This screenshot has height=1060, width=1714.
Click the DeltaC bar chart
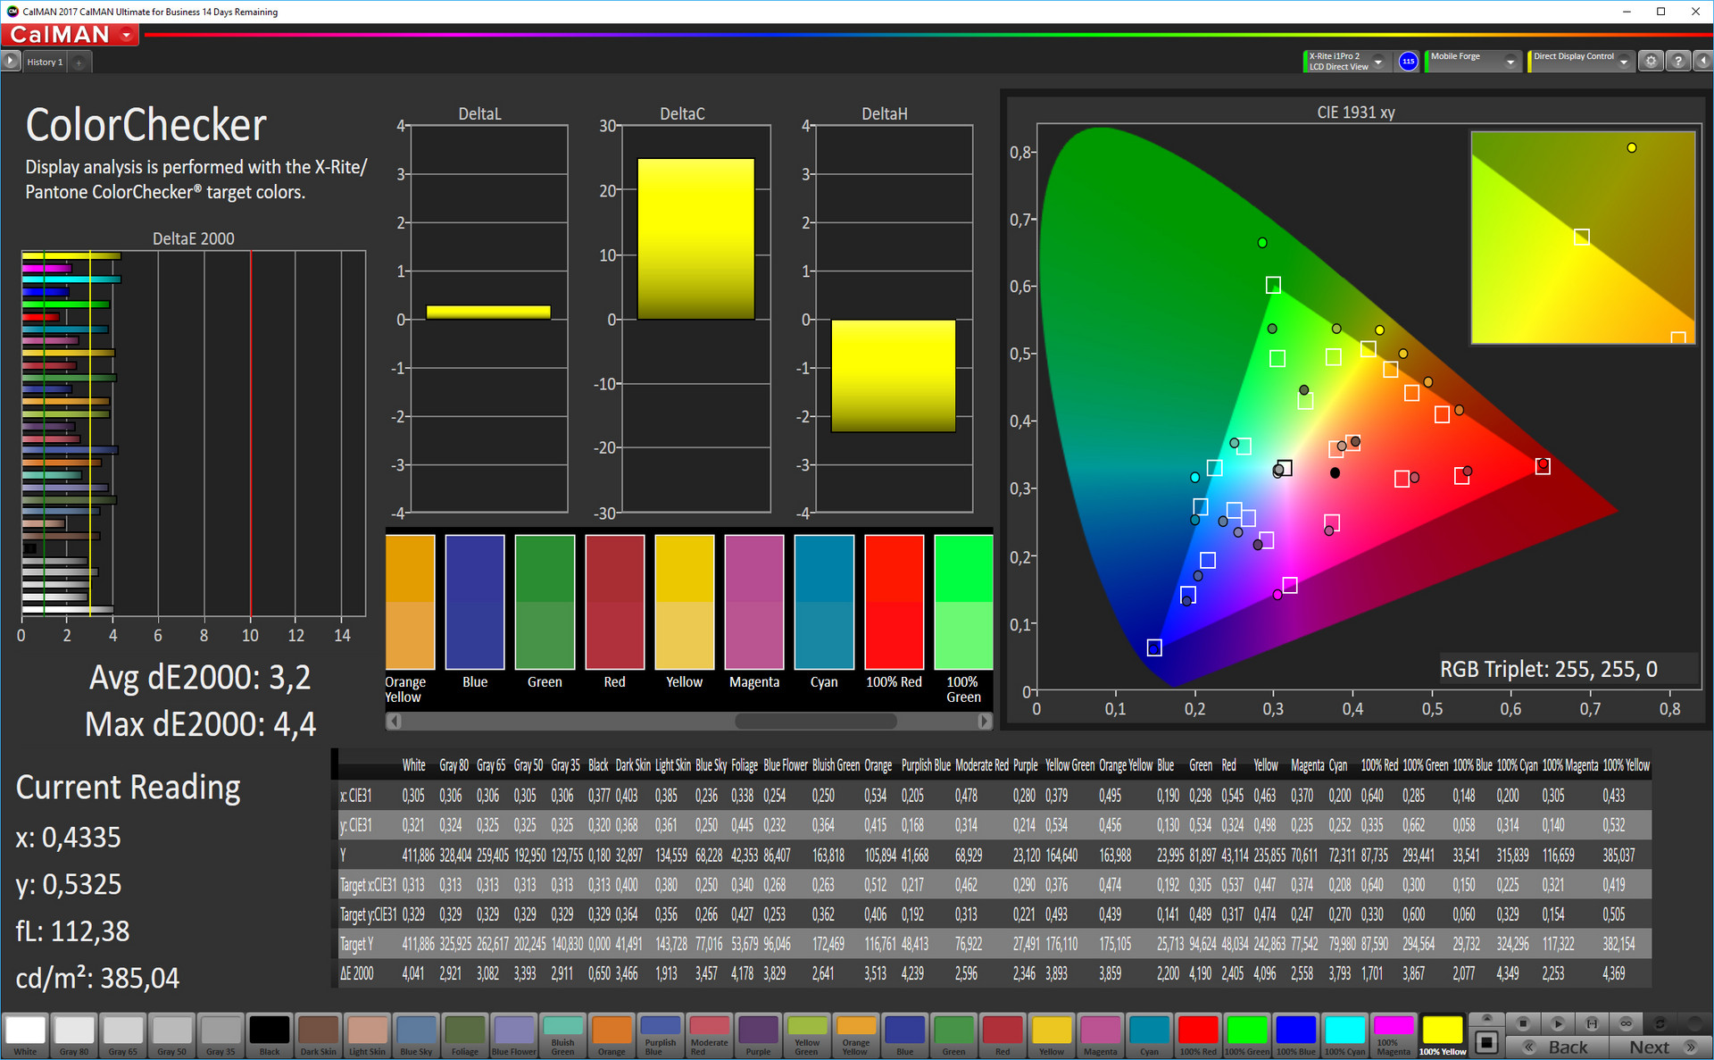[x=696, y=319]
